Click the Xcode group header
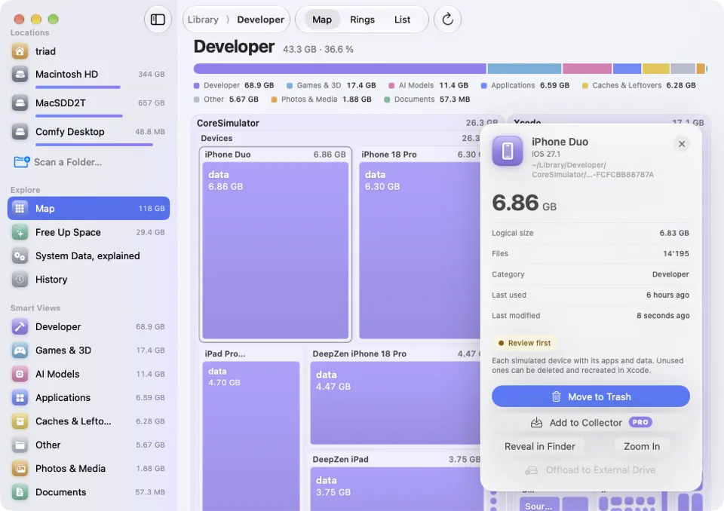Viewport: 724px width, 511px height. (609, 121)
